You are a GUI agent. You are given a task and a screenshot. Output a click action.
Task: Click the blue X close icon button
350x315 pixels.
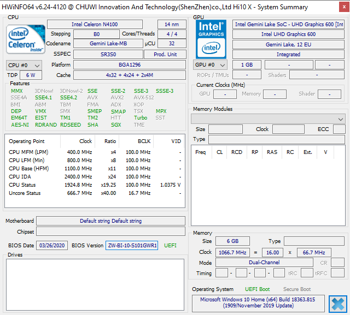point(338,304)
